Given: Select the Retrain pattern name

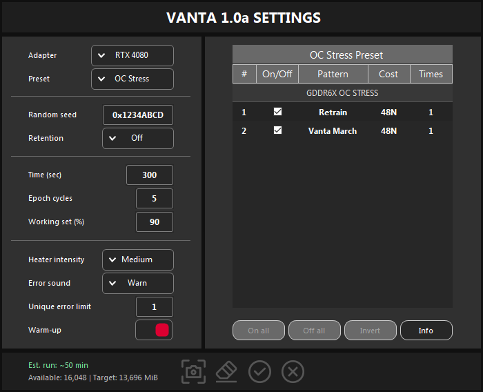Looking at the screenshot, I should 333,112.
